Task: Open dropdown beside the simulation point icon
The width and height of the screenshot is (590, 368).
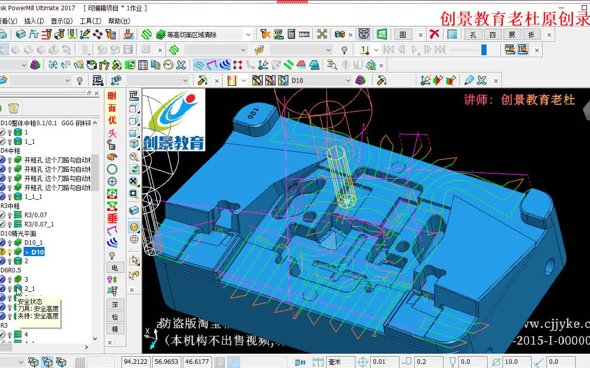Action: pyautogui.click(x=376, y=50)
